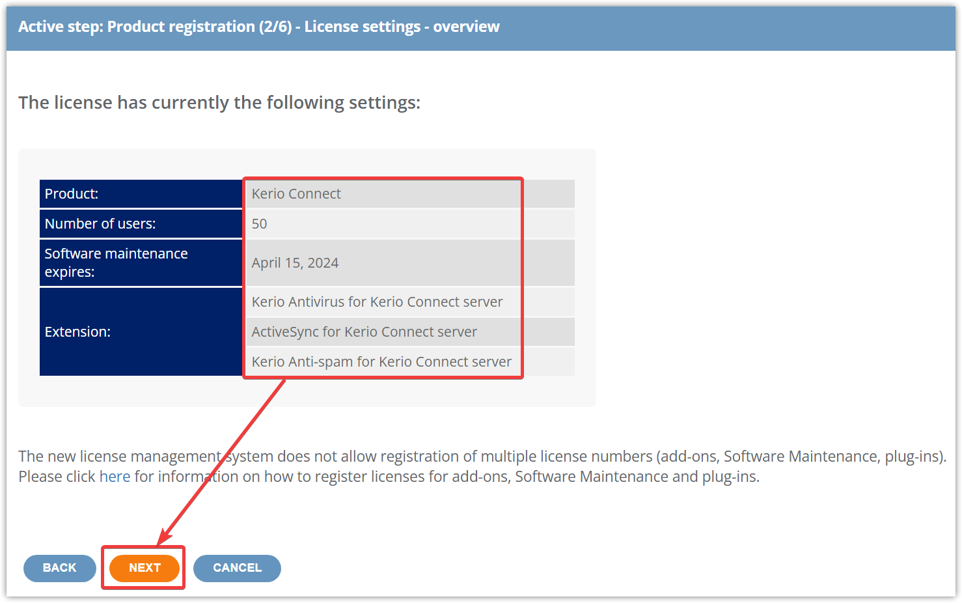Click the 'Number of users:' label cell
Screen dimensions: 962x603
coord(141,224)
